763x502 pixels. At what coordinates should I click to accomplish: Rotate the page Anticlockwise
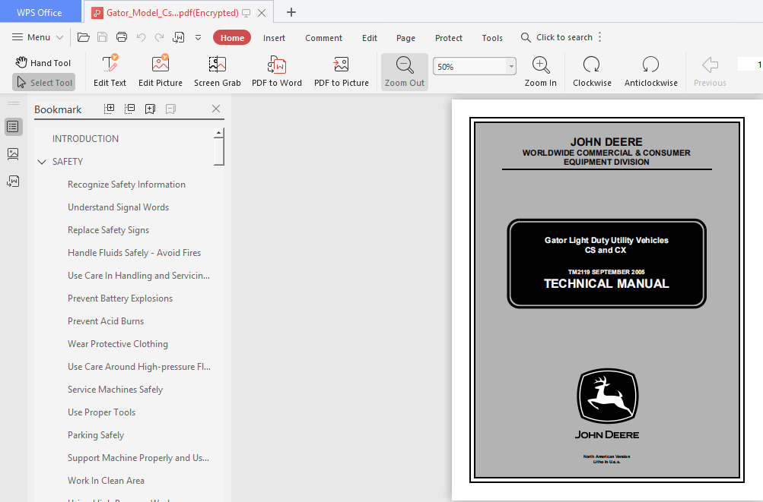[650, 71]
